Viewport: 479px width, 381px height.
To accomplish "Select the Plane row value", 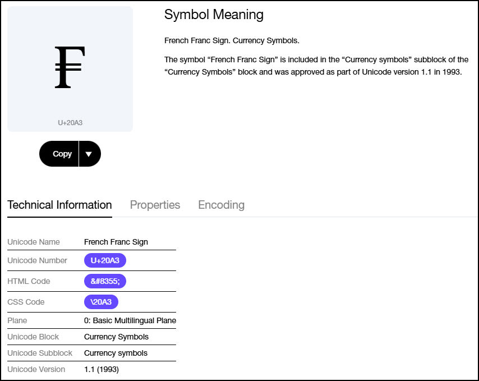I will pyautogui.click(x=129, y=320).
